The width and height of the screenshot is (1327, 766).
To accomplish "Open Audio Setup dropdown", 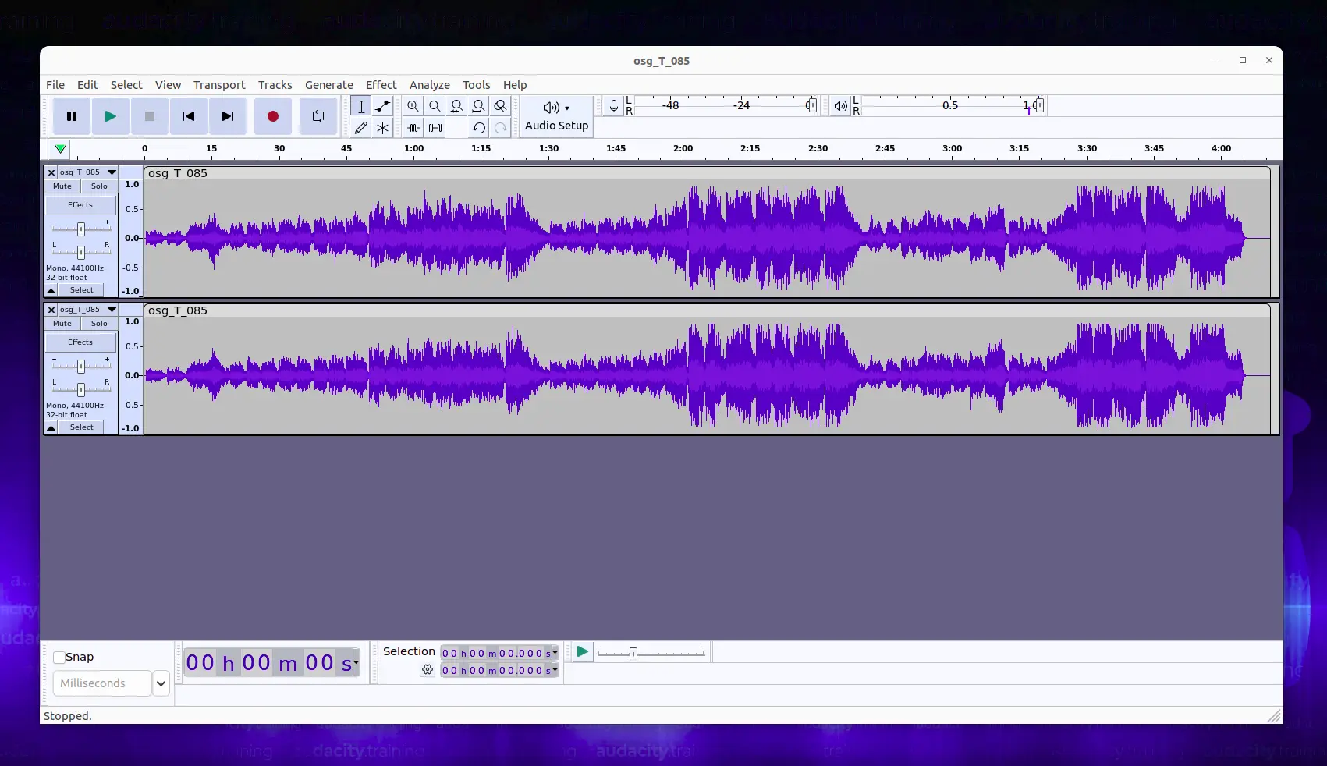I will tap(556, 116).
